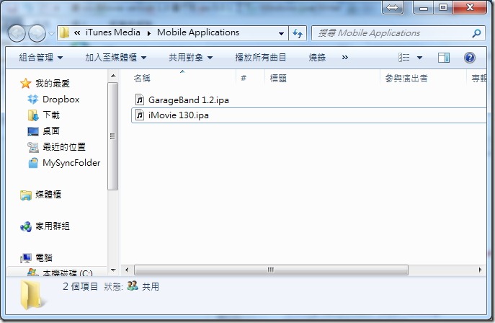Click 播放所有曲目 in the toolbar

[x=260, y=58]
